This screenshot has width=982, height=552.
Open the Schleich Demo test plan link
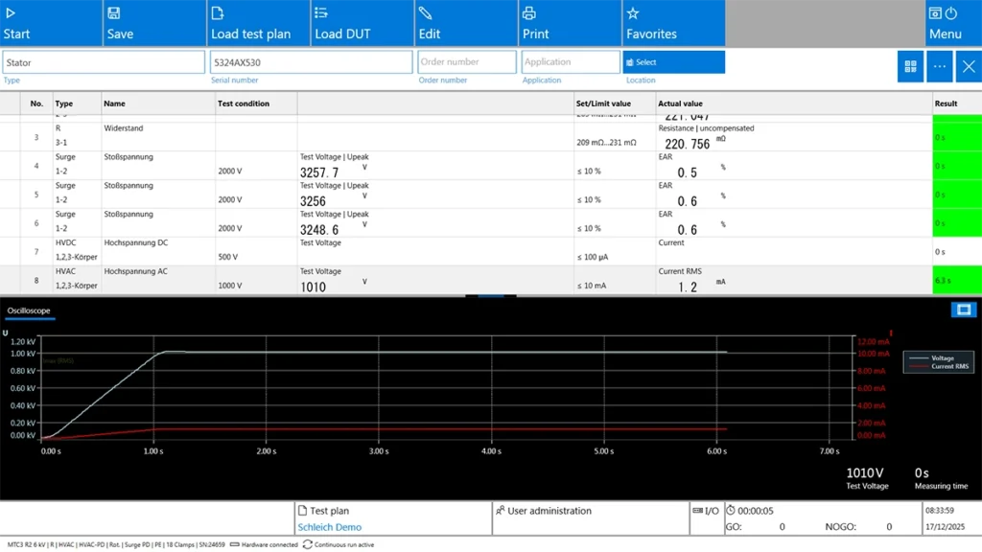click(x=329, y=527)
